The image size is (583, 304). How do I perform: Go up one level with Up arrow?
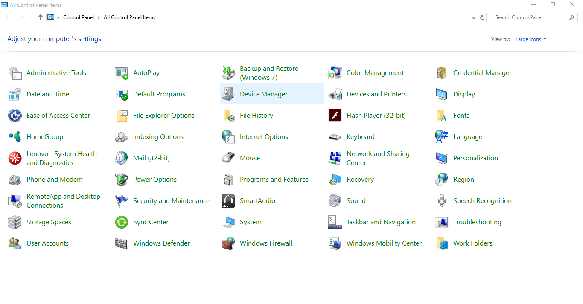(41, 17)
